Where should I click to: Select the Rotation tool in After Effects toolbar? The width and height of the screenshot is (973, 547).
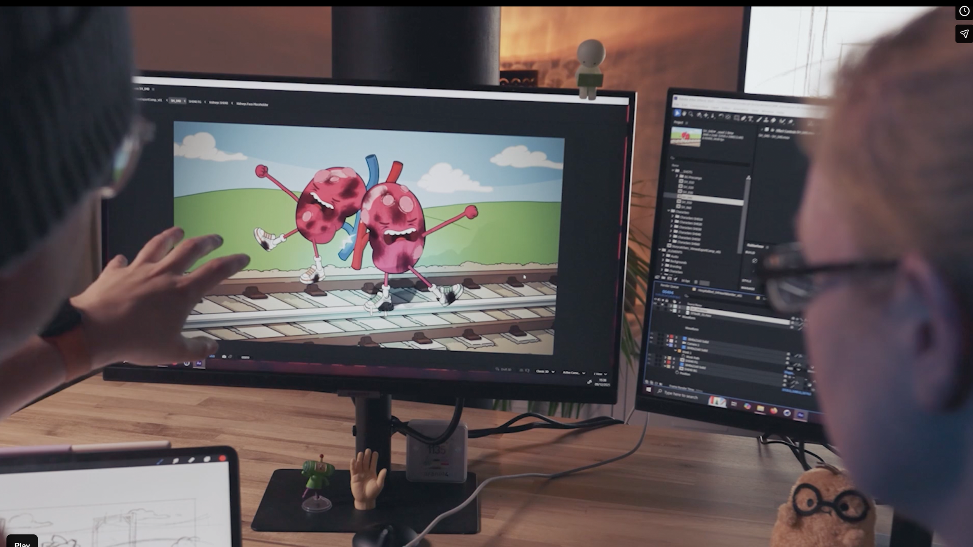pyautogui.click(x=721, y=116)
